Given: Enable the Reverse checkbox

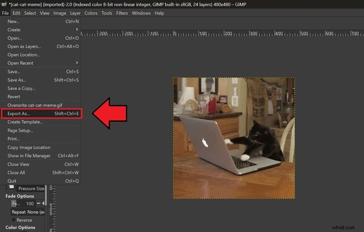Looking at the screenshot, I should pos(14,219).
